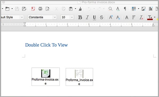Toggle bold formatting

click(x=80, y=17)
